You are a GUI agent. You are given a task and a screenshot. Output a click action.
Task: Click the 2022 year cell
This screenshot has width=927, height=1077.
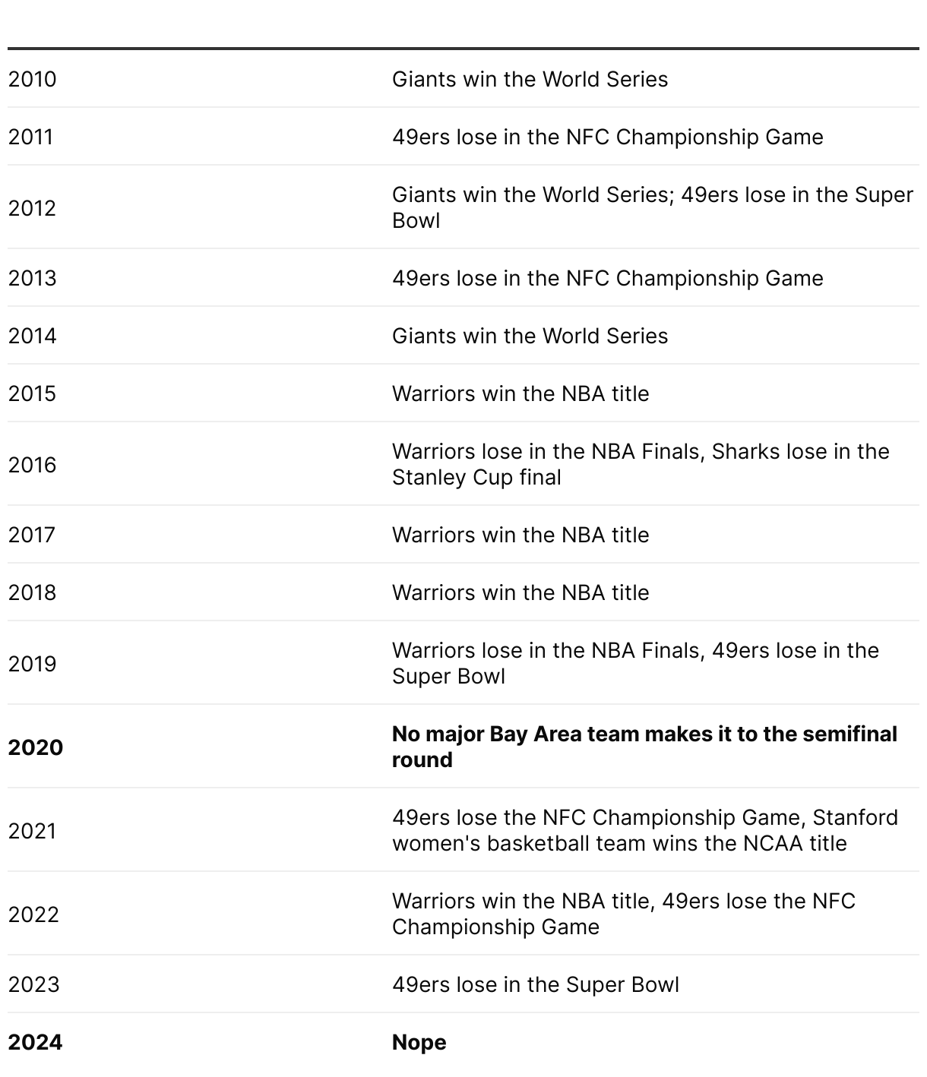click(x=33, y=914)
